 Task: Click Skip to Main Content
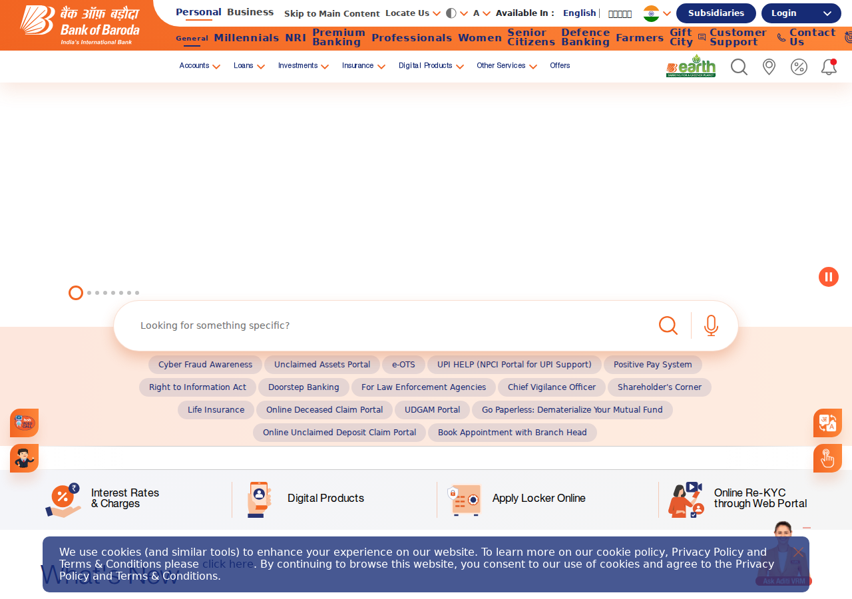tap(332, 13)
